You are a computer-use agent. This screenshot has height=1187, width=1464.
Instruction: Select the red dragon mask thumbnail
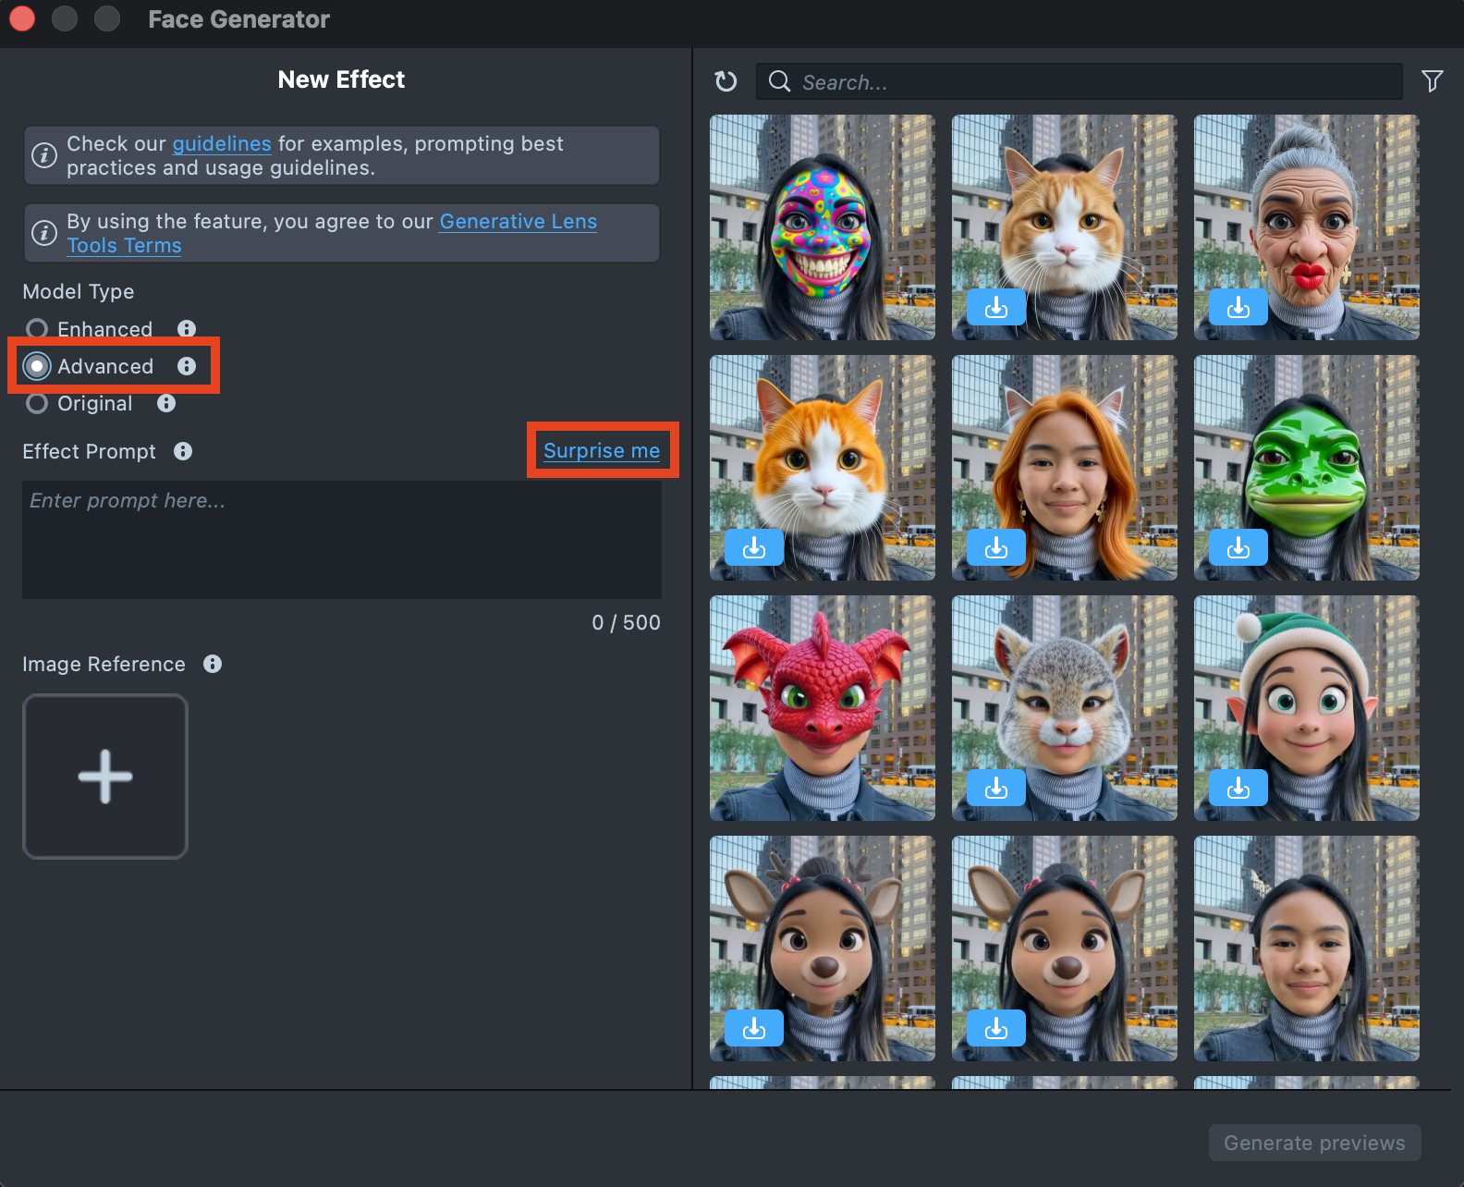822,708
